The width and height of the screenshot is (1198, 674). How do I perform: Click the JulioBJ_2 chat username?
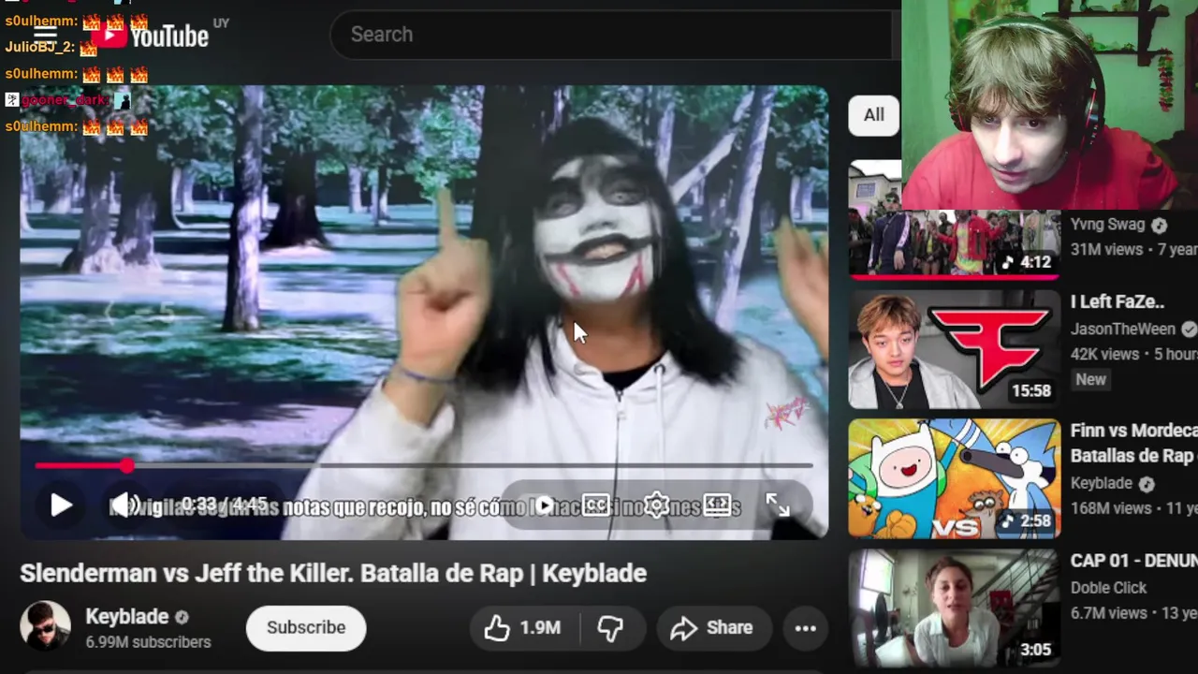pos(39,47)
